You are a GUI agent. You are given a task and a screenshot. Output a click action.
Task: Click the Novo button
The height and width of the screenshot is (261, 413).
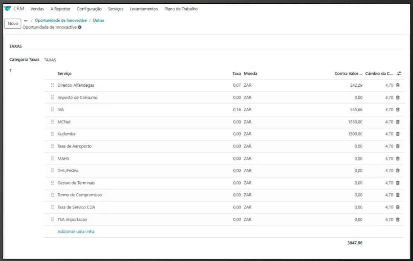point(13,23)
